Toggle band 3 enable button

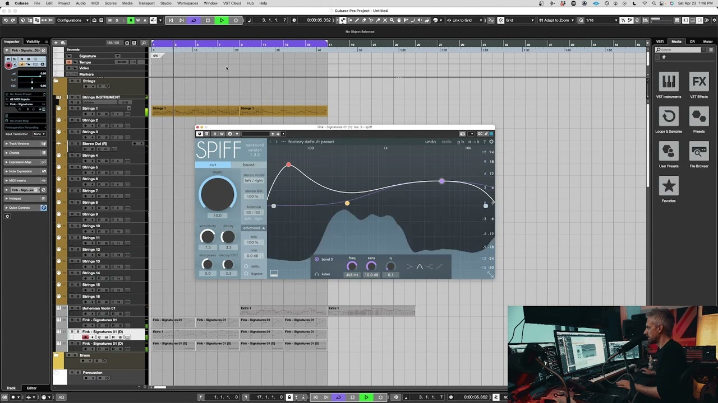[317, 259]
